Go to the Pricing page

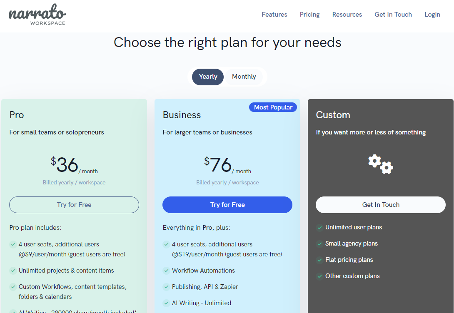(309, 15)
